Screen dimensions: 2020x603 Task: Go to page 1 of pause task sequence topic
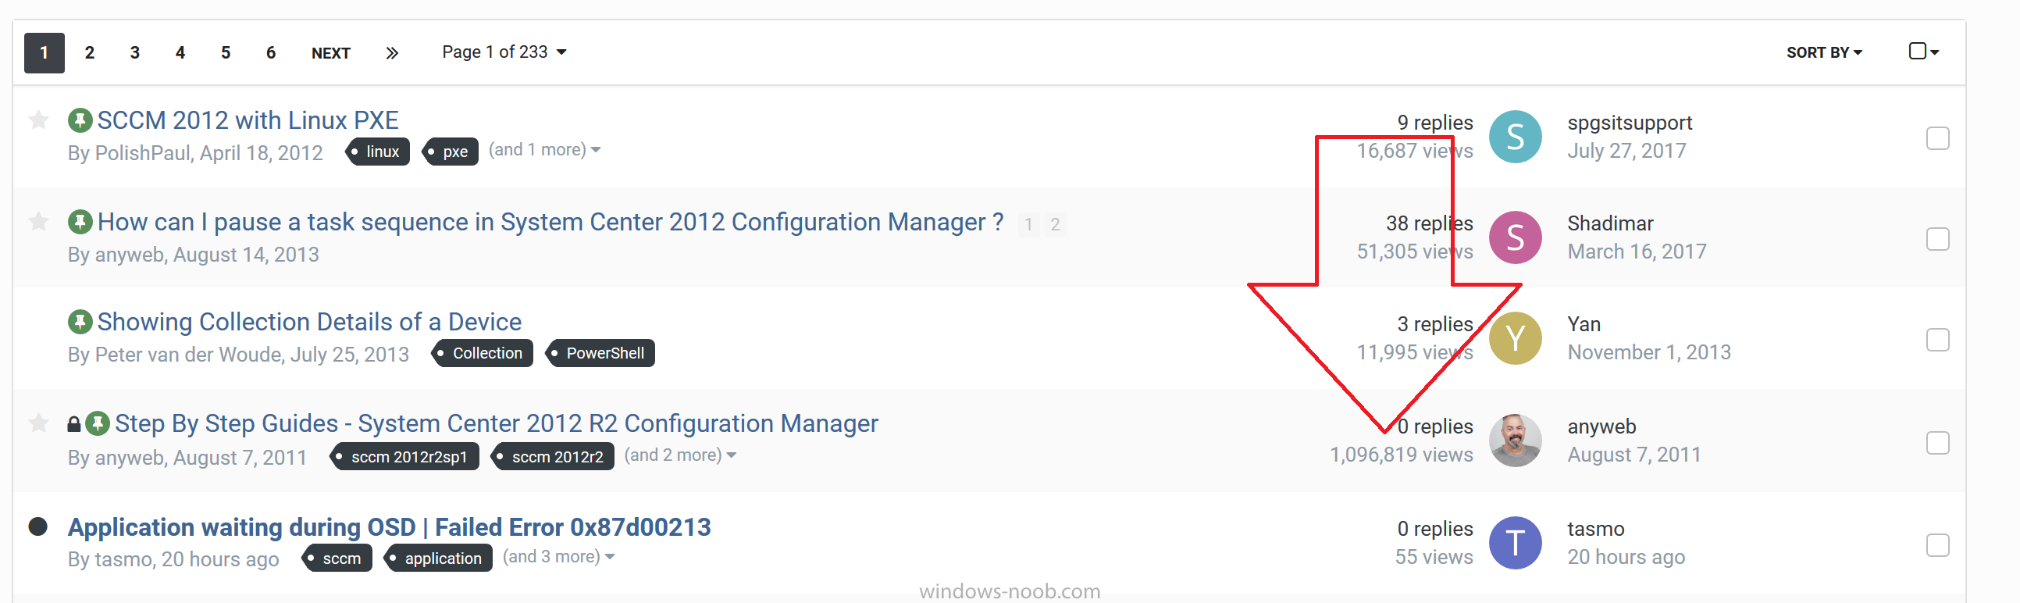tap(1028, 225)
